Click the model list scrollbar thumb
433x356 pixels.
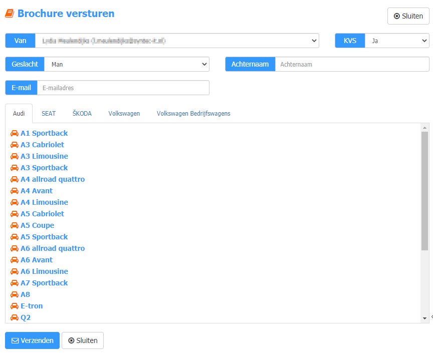424,191
